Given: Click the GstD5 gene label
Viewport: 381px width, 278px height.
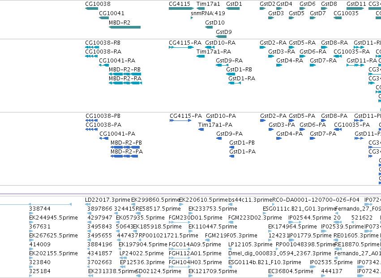Looking at the screenshot, I should click(297, 13).
